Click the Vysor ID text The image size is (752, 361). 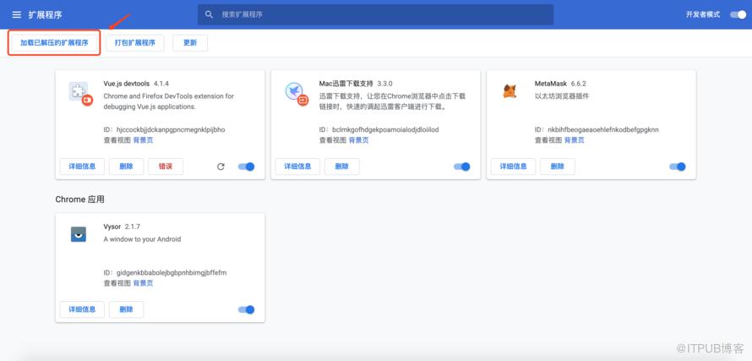pos(165,273)
